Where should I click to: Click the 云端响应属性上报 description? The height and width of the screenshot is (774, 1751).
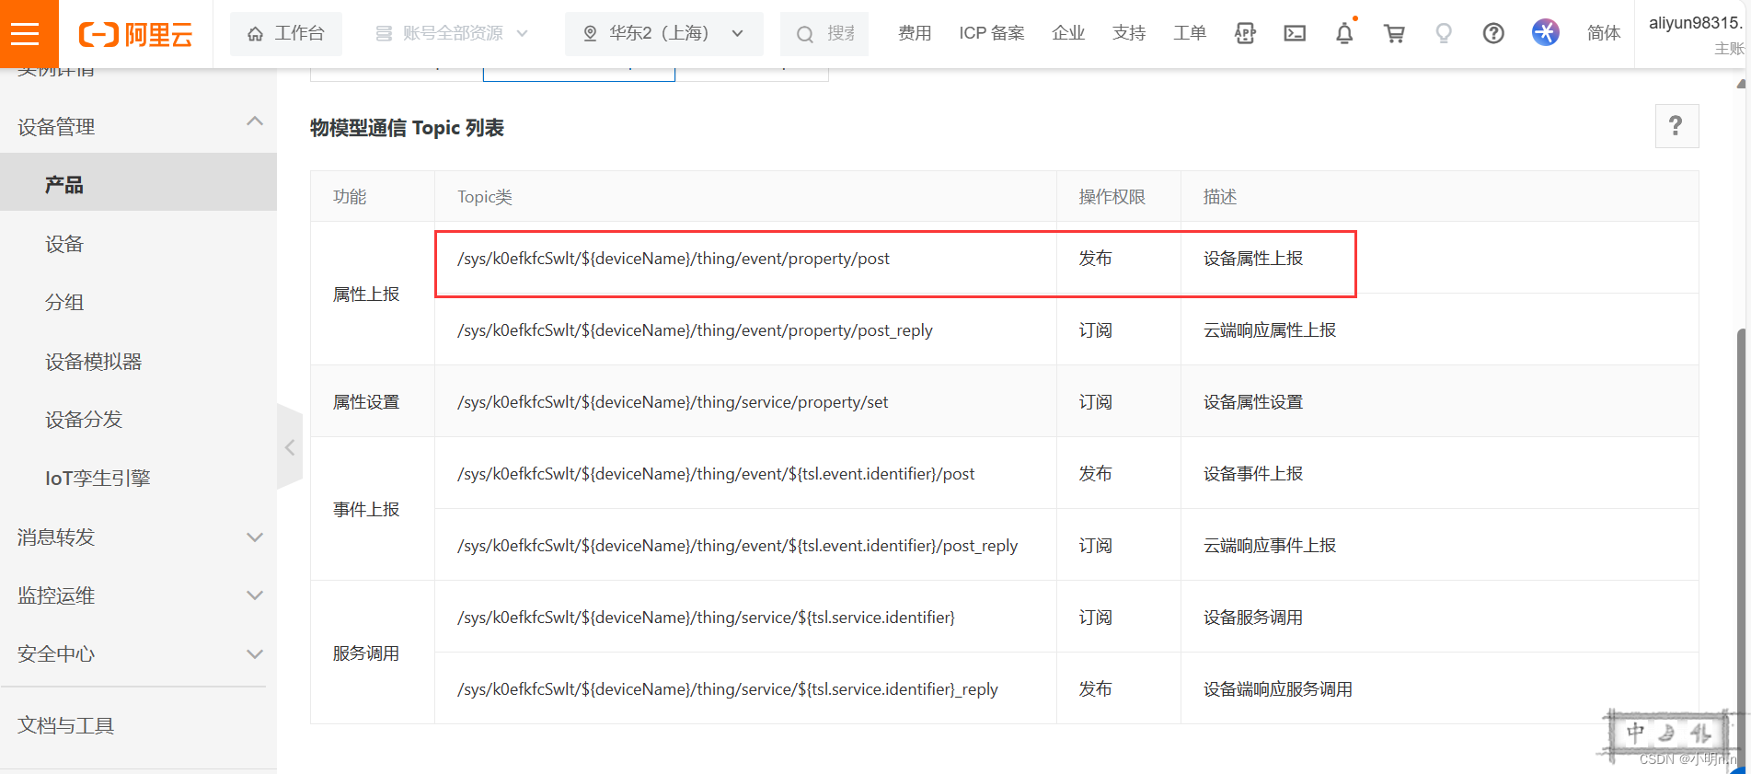[1270, 330]
